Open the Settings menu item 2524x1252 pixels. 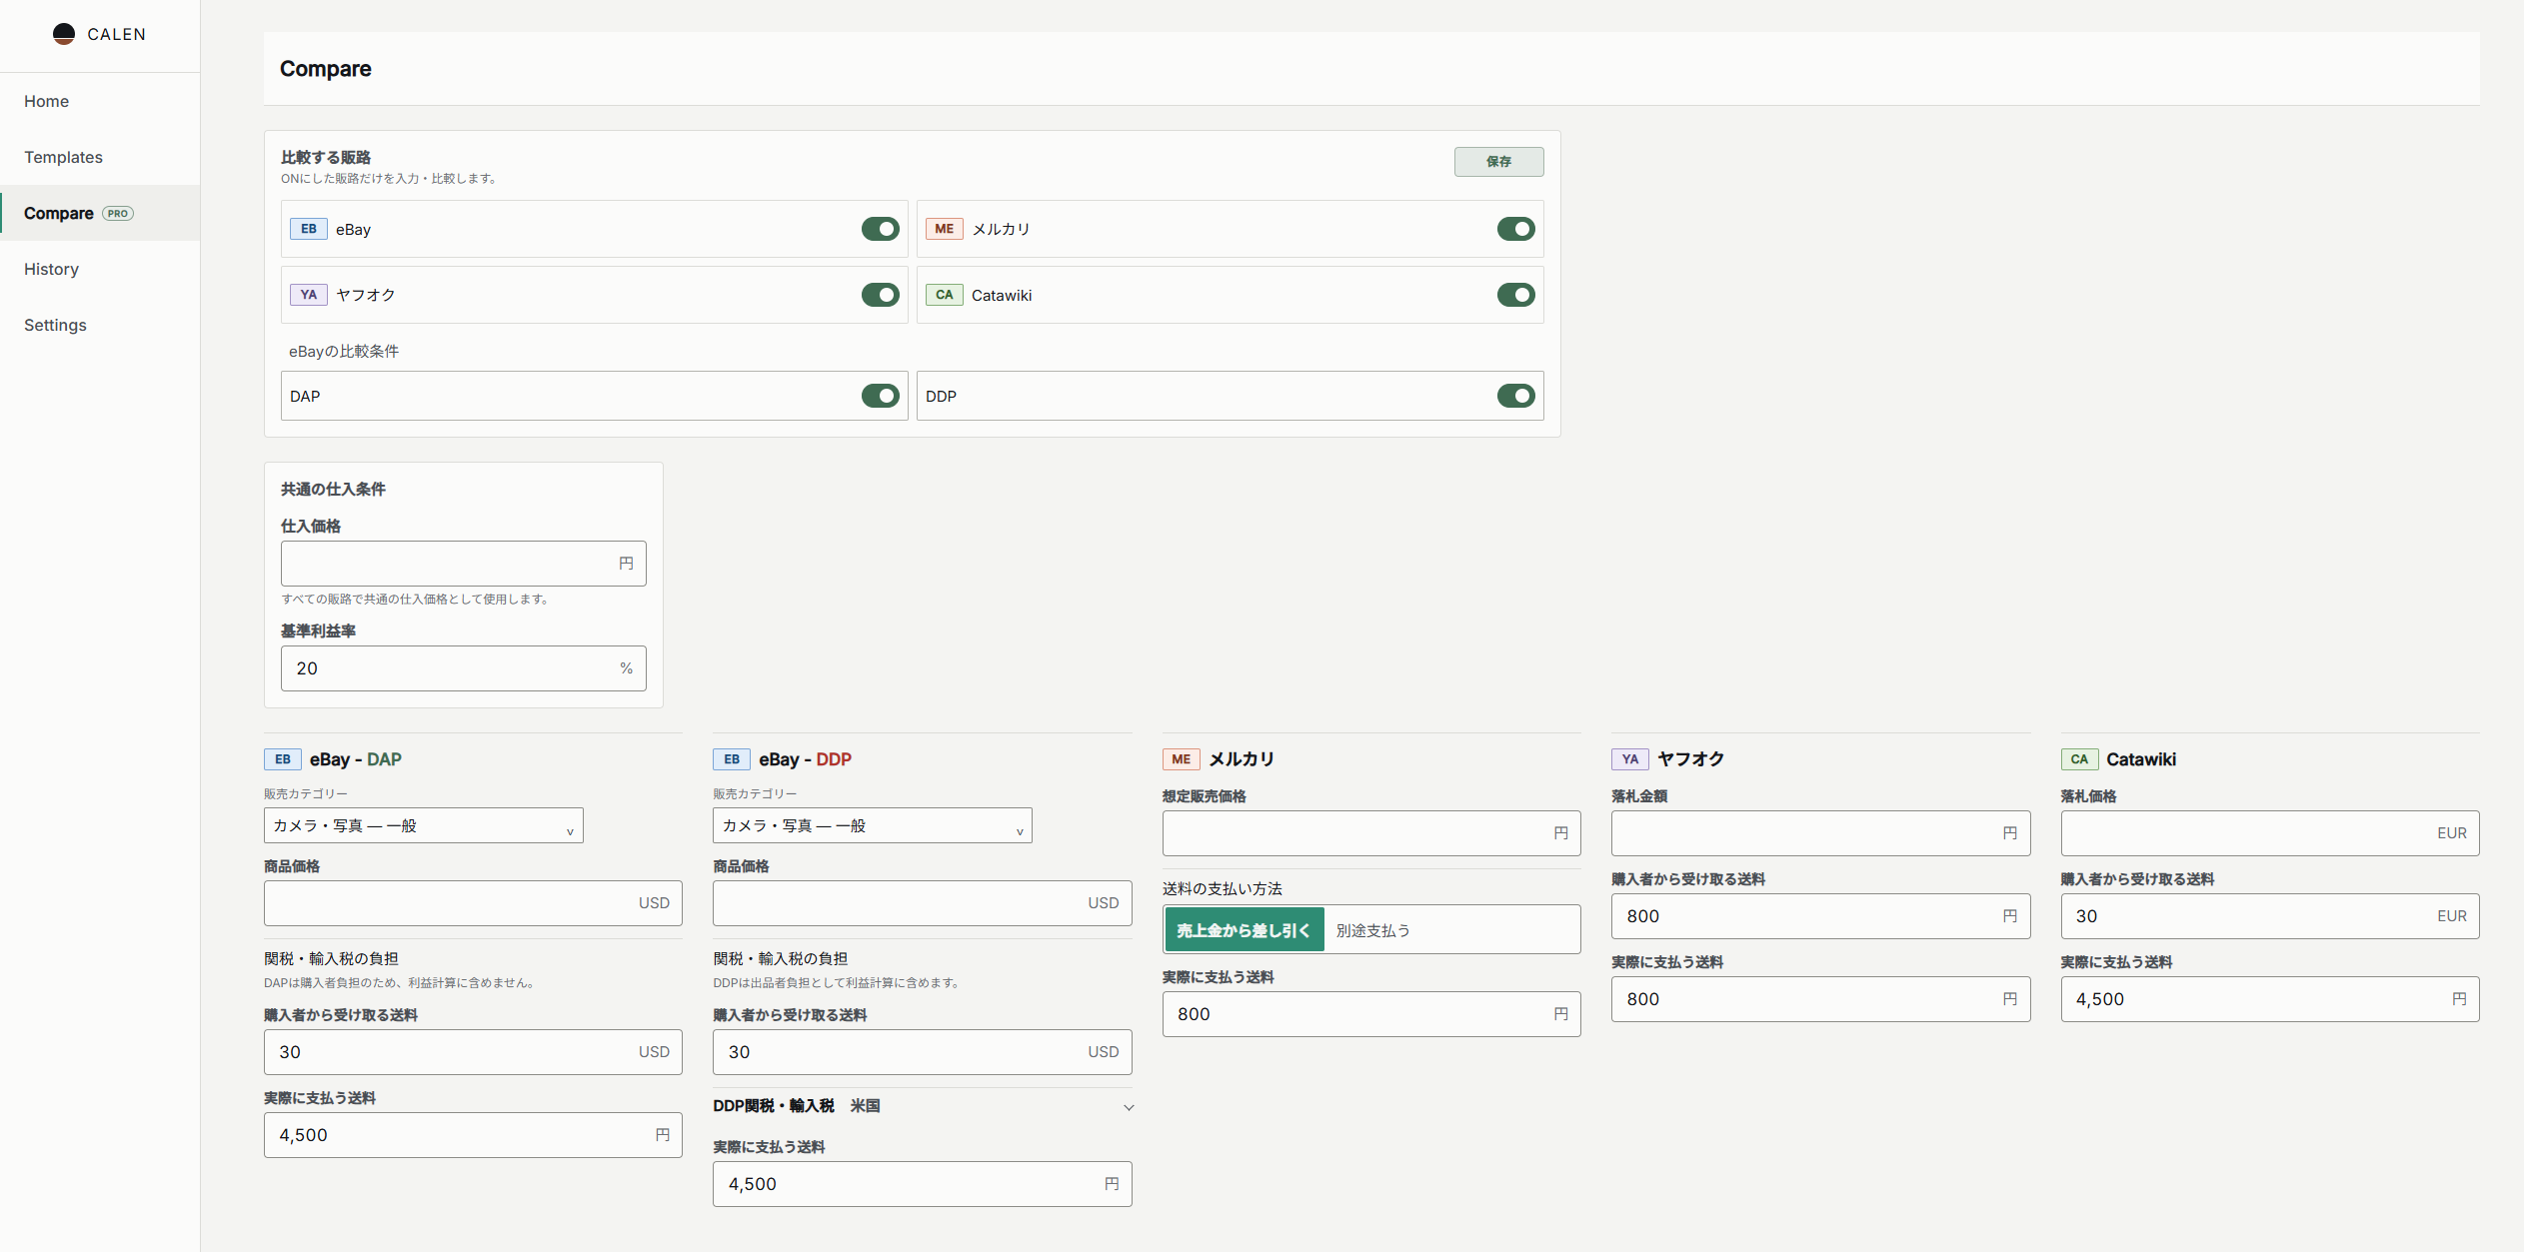click(x=100, y=325)
